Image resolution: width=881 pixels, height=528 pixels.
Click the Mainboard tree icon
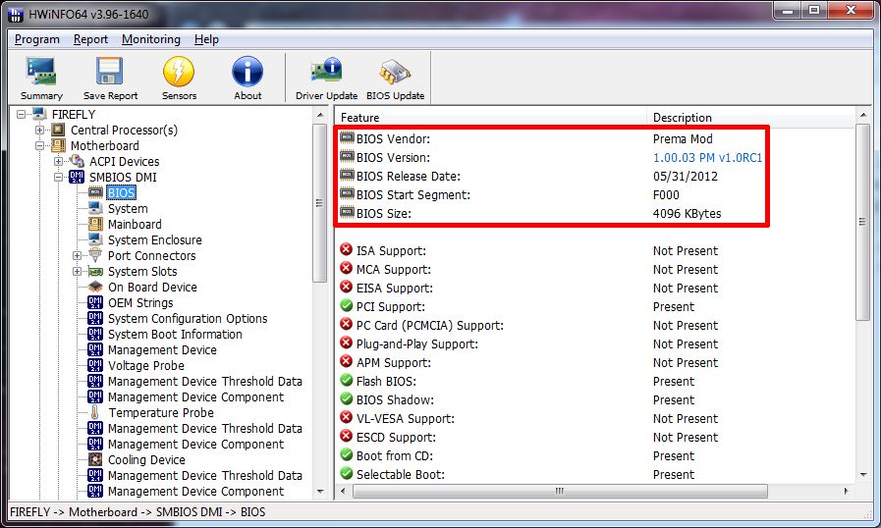click(95, 224)
